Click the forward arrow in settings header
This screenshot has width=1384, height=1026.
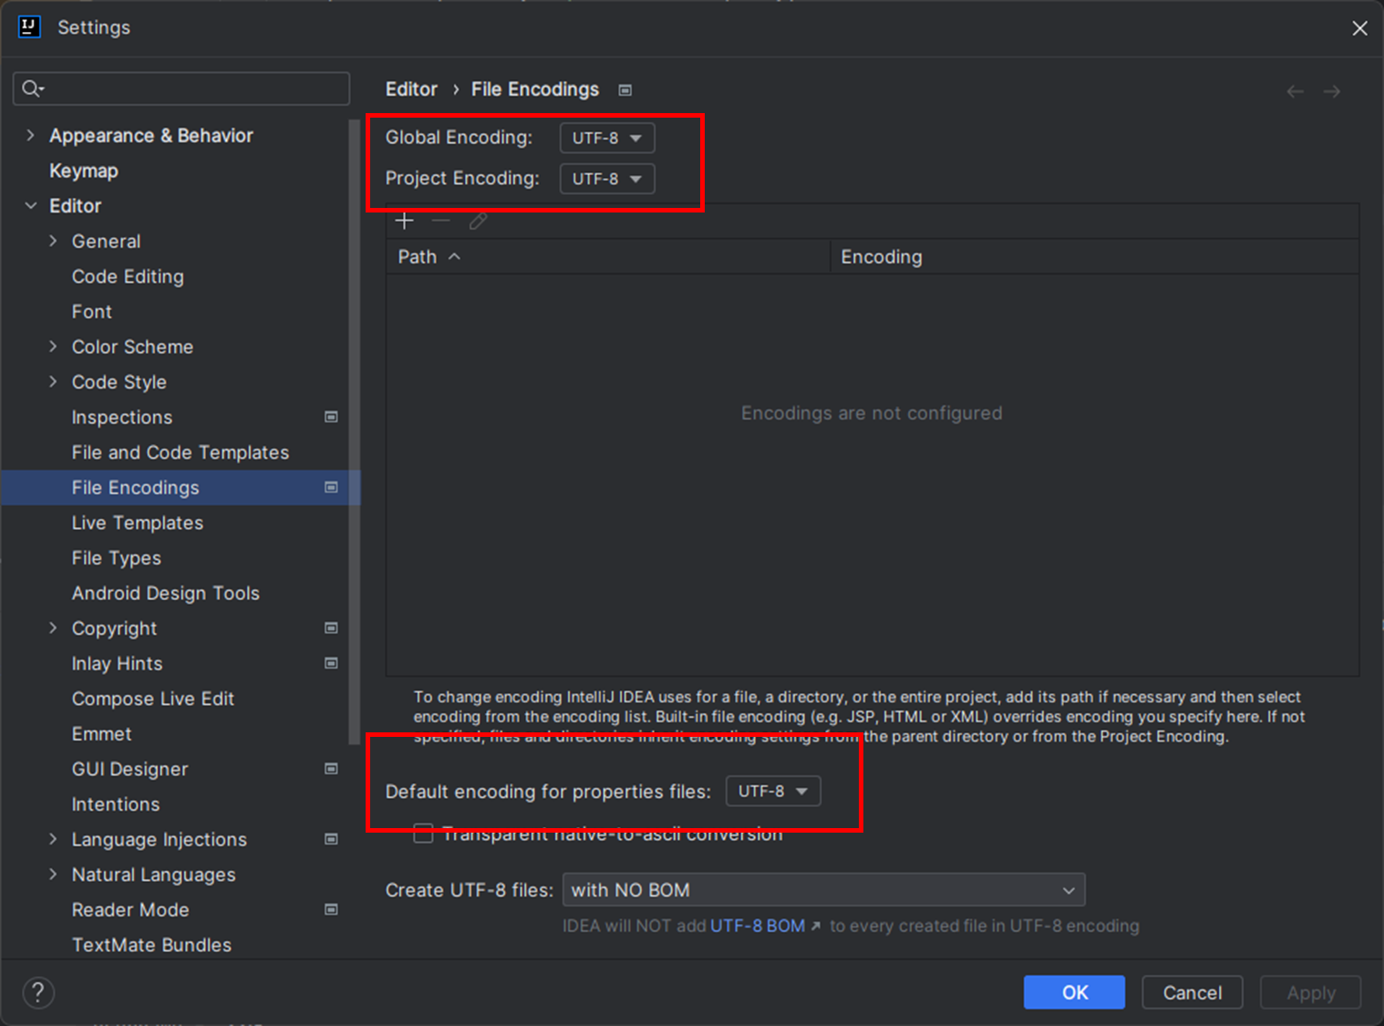(1332, 91)
